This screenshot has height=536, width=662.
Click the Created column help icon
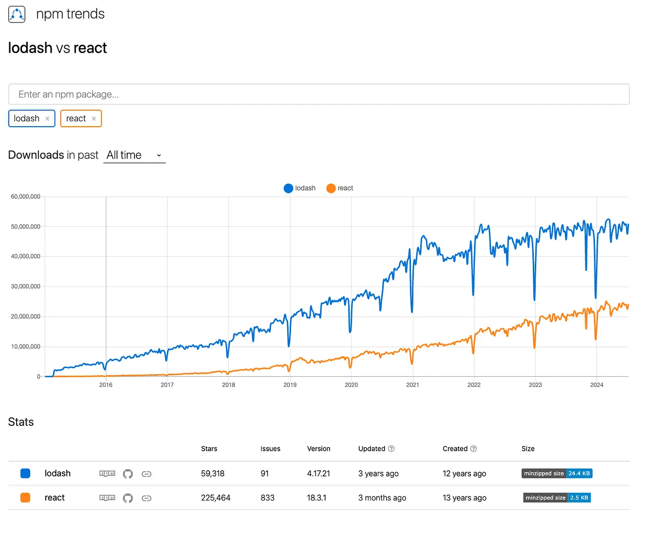(x=473, y=449)
